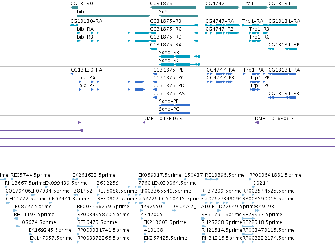Select EST EK261633.5prime
The width and height of the screenshot is (335, 244).
(94, 175)
